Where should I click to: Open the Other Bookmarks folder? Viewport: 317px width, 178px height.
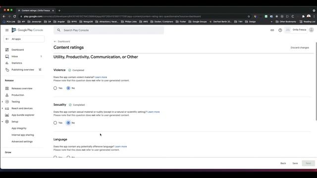tap(286, 22)
